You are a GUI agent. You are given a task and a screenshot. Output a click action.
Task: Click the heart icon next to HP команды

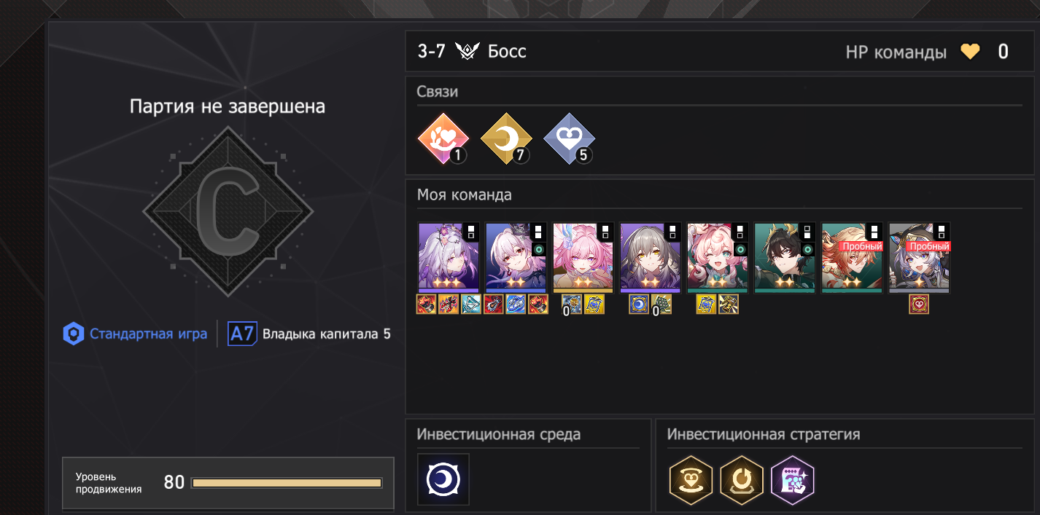(x=970, y=52)
